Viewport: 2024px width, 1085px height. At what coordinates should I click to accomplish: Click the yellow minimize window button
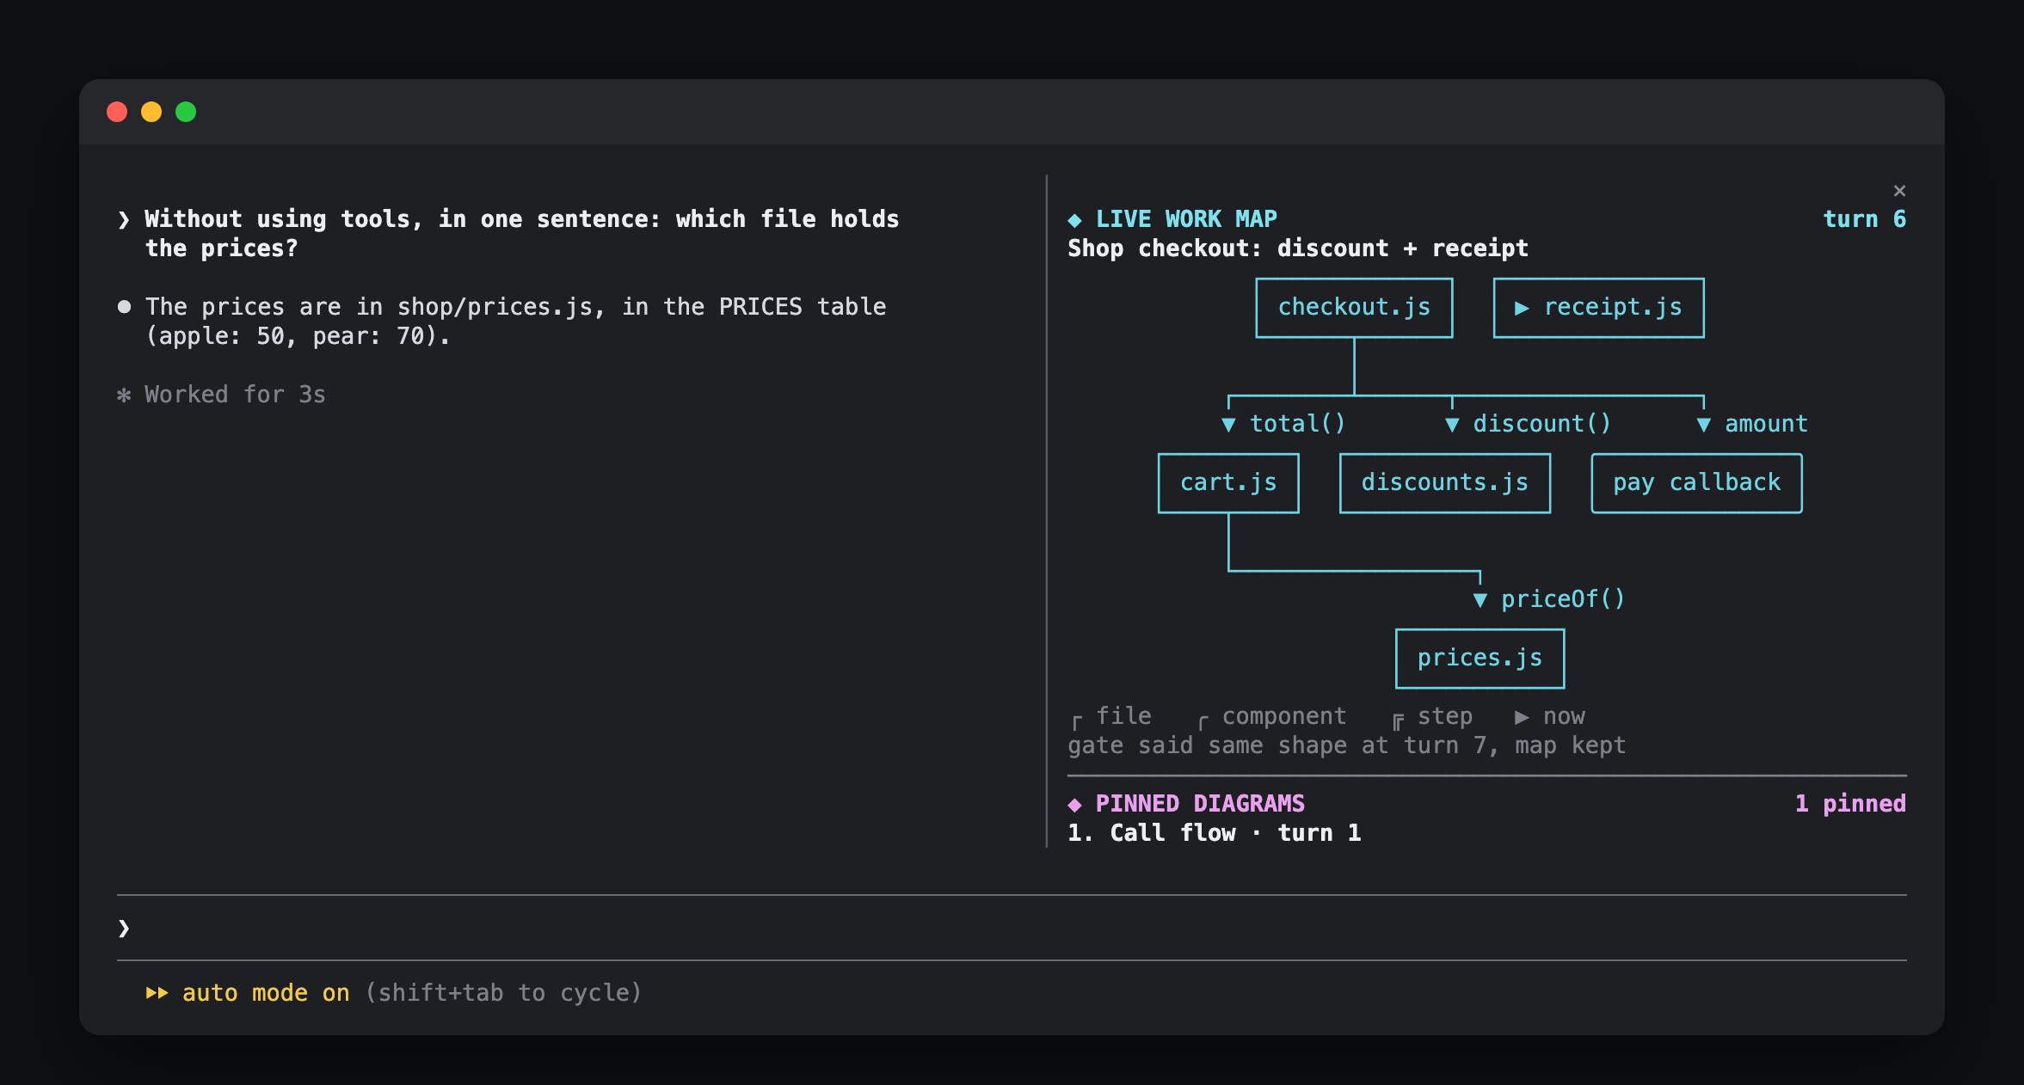tap(151, 112)
